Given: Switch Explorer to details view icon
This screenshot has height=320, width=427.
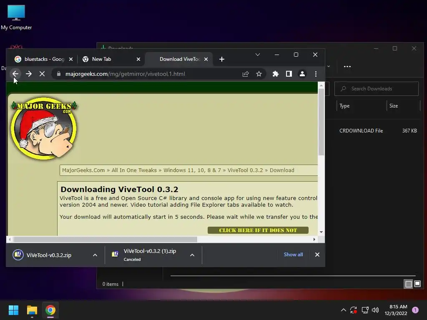Looking at the screenshot, I should point(408,284).
